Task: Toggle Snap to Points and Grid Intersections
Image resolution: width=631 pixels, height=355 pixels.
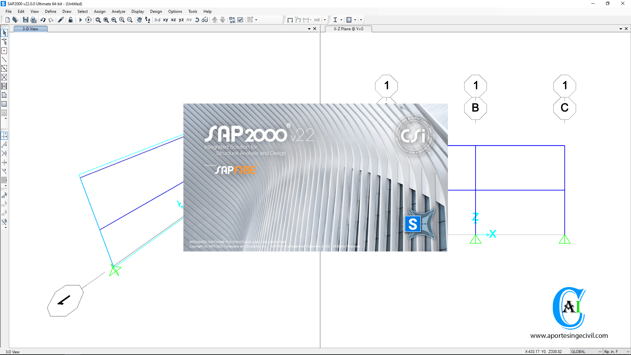Action: [x=4, y=135]
